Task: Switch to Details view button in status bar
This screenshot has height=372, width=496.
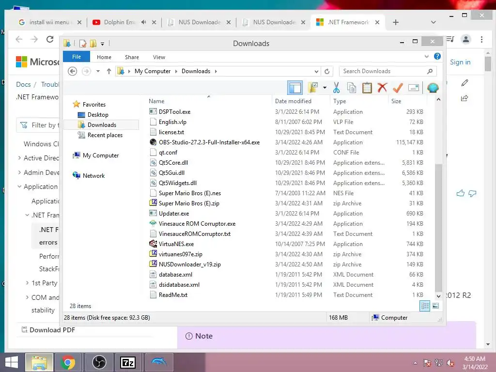Action: tap(425, 306)
